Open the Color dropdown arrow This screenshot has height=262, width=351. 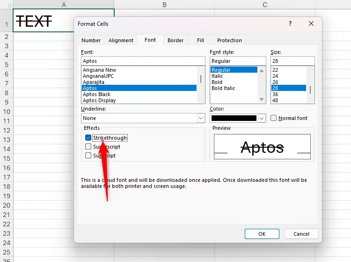coord(262,118)
